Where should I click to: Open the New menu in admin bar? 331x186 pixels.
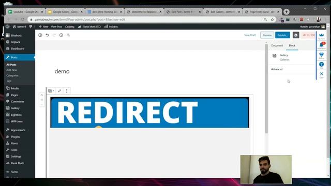tap(43, 26)
